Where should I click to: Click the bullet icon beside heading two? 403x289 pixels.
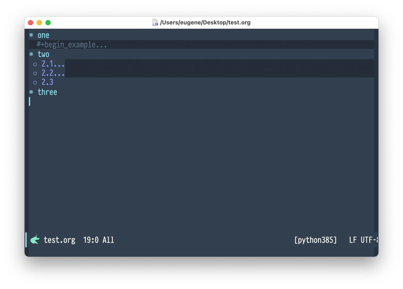31,54
